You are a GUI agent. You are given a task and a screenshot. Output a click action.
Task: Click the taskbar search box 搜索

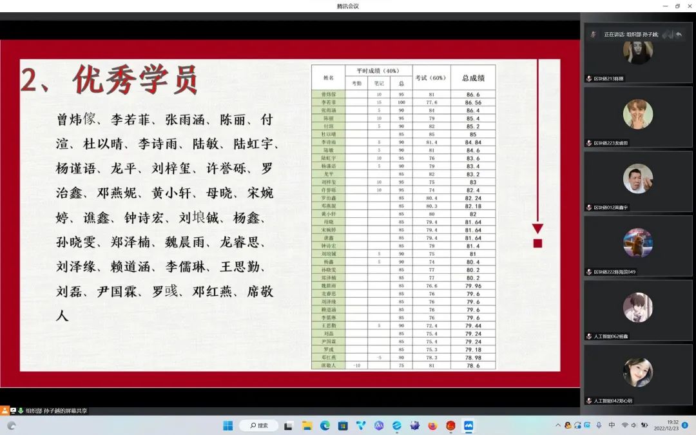coord(258,425)
